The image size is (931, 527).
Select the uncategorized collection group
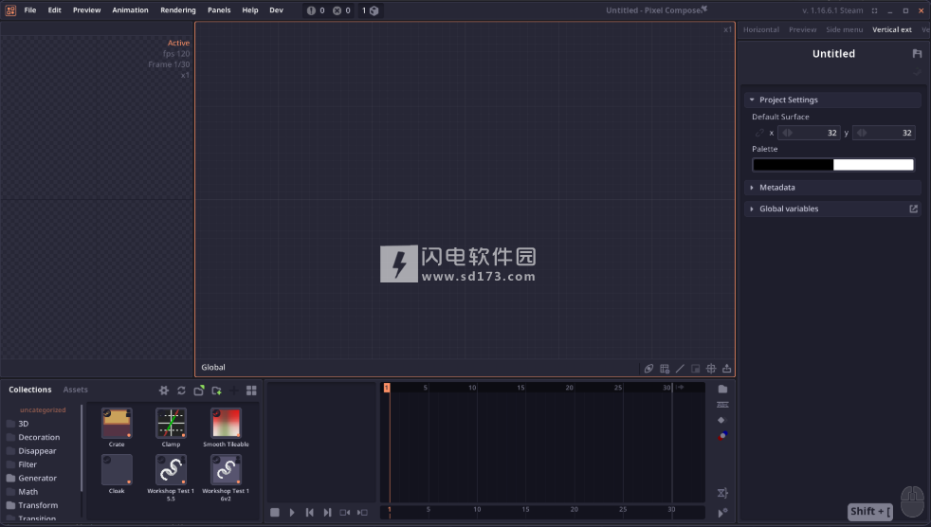(x=43, y=410)
